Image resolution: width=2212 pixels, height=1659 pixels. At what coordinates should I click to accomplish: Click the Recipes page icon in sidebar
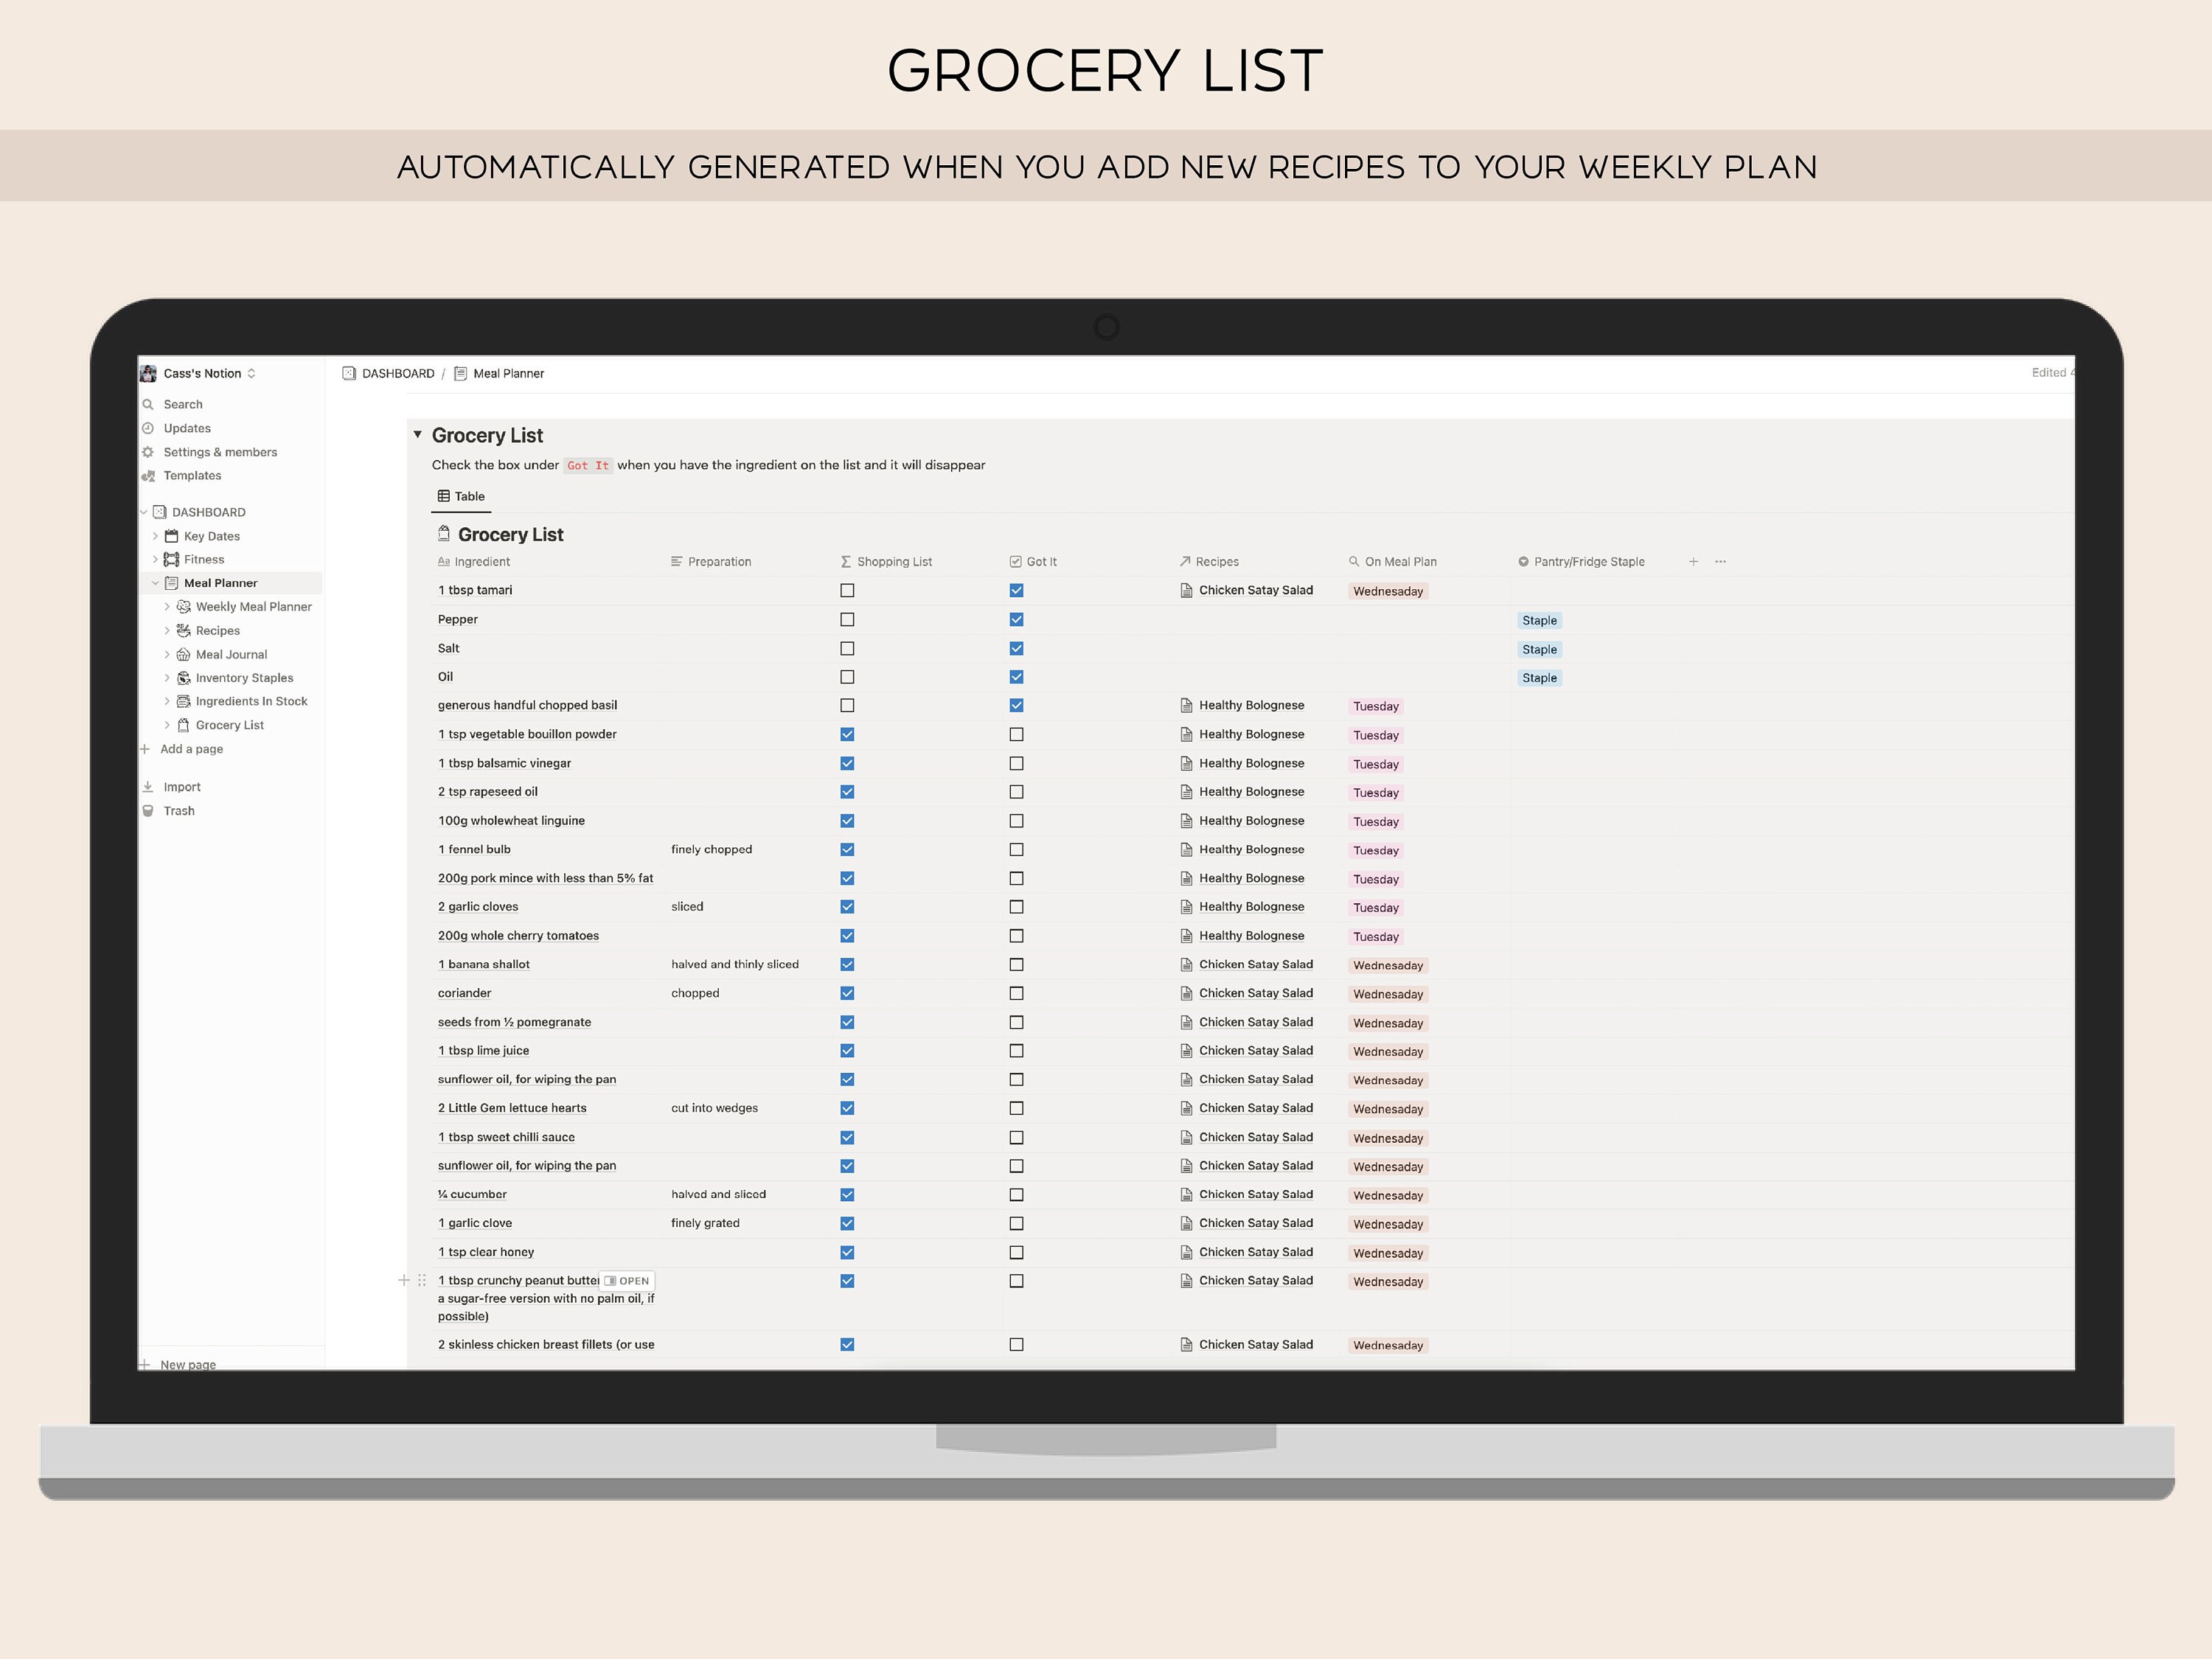pyautogui.click(x=184, y=630)
